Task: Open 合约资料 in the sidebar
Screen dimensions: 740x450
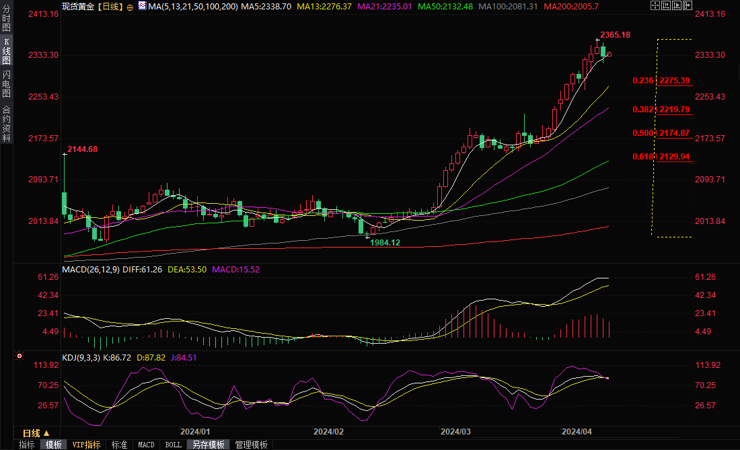Action: click(x=6, y=123)
